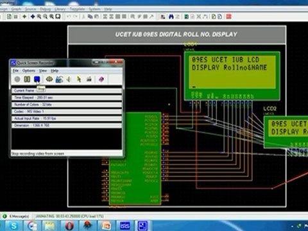This screenshot has height=231, width=308.
Task: Click the Paste from clipboard icon in the toolbar
Action: click(x=96, y=17)
